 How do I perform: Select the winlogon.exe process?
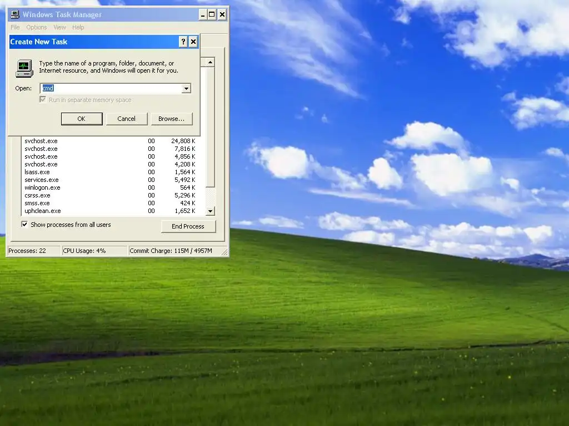[x=110, y=187]
